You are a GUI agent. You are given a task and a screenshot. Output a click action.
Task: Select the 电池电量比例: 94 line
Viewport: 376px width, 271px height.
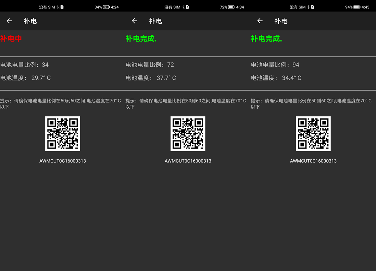tap(275, 65)
